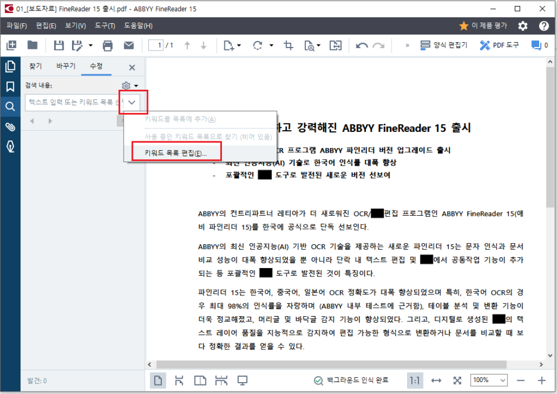Click the convert document icon
Image resolution: width=557 pixels, height=394 pixels.
pyautogui.click(x=336, y=45)
